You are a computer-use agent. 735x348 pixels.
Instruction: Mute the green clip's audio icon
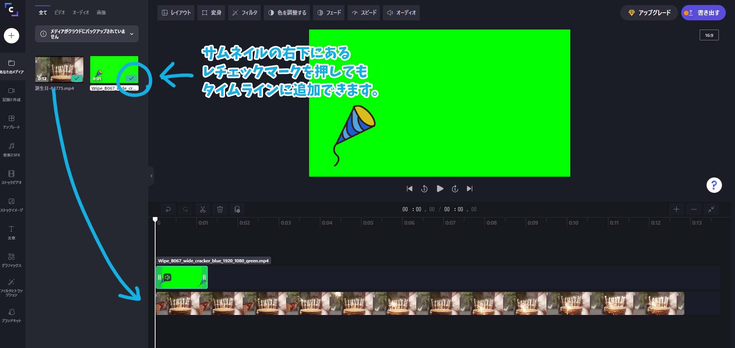167,277
